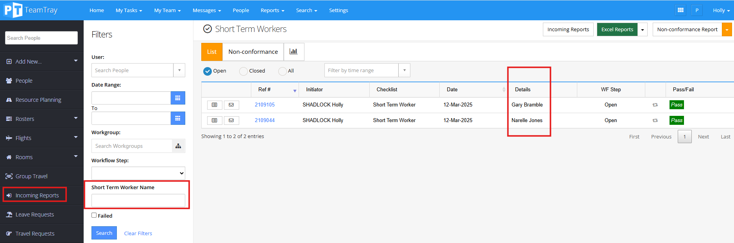Viewport: 734px width, 243px height.
Task: Click the TeamTray logo icon
Action: pos(13,10)
